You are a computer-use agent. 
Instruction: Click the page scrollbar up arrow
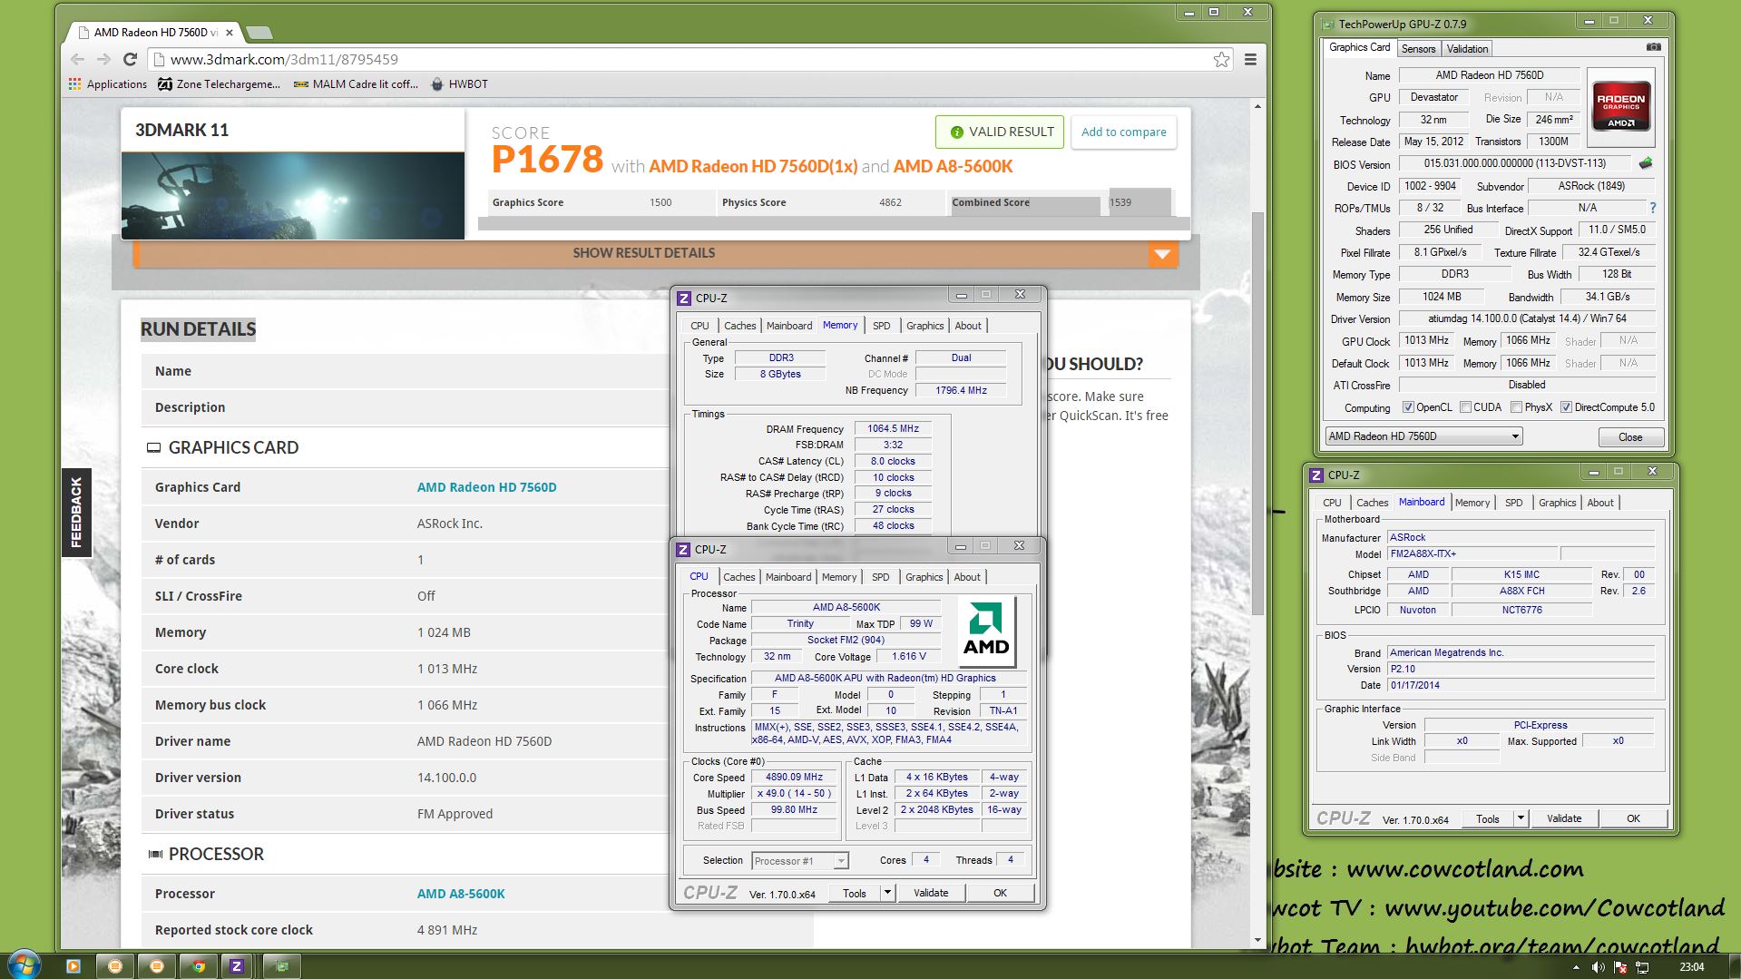coord(1257,107)
